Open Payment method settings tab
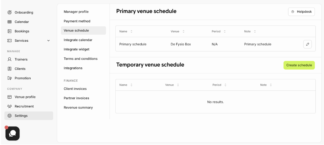 (x=77, y=21)
